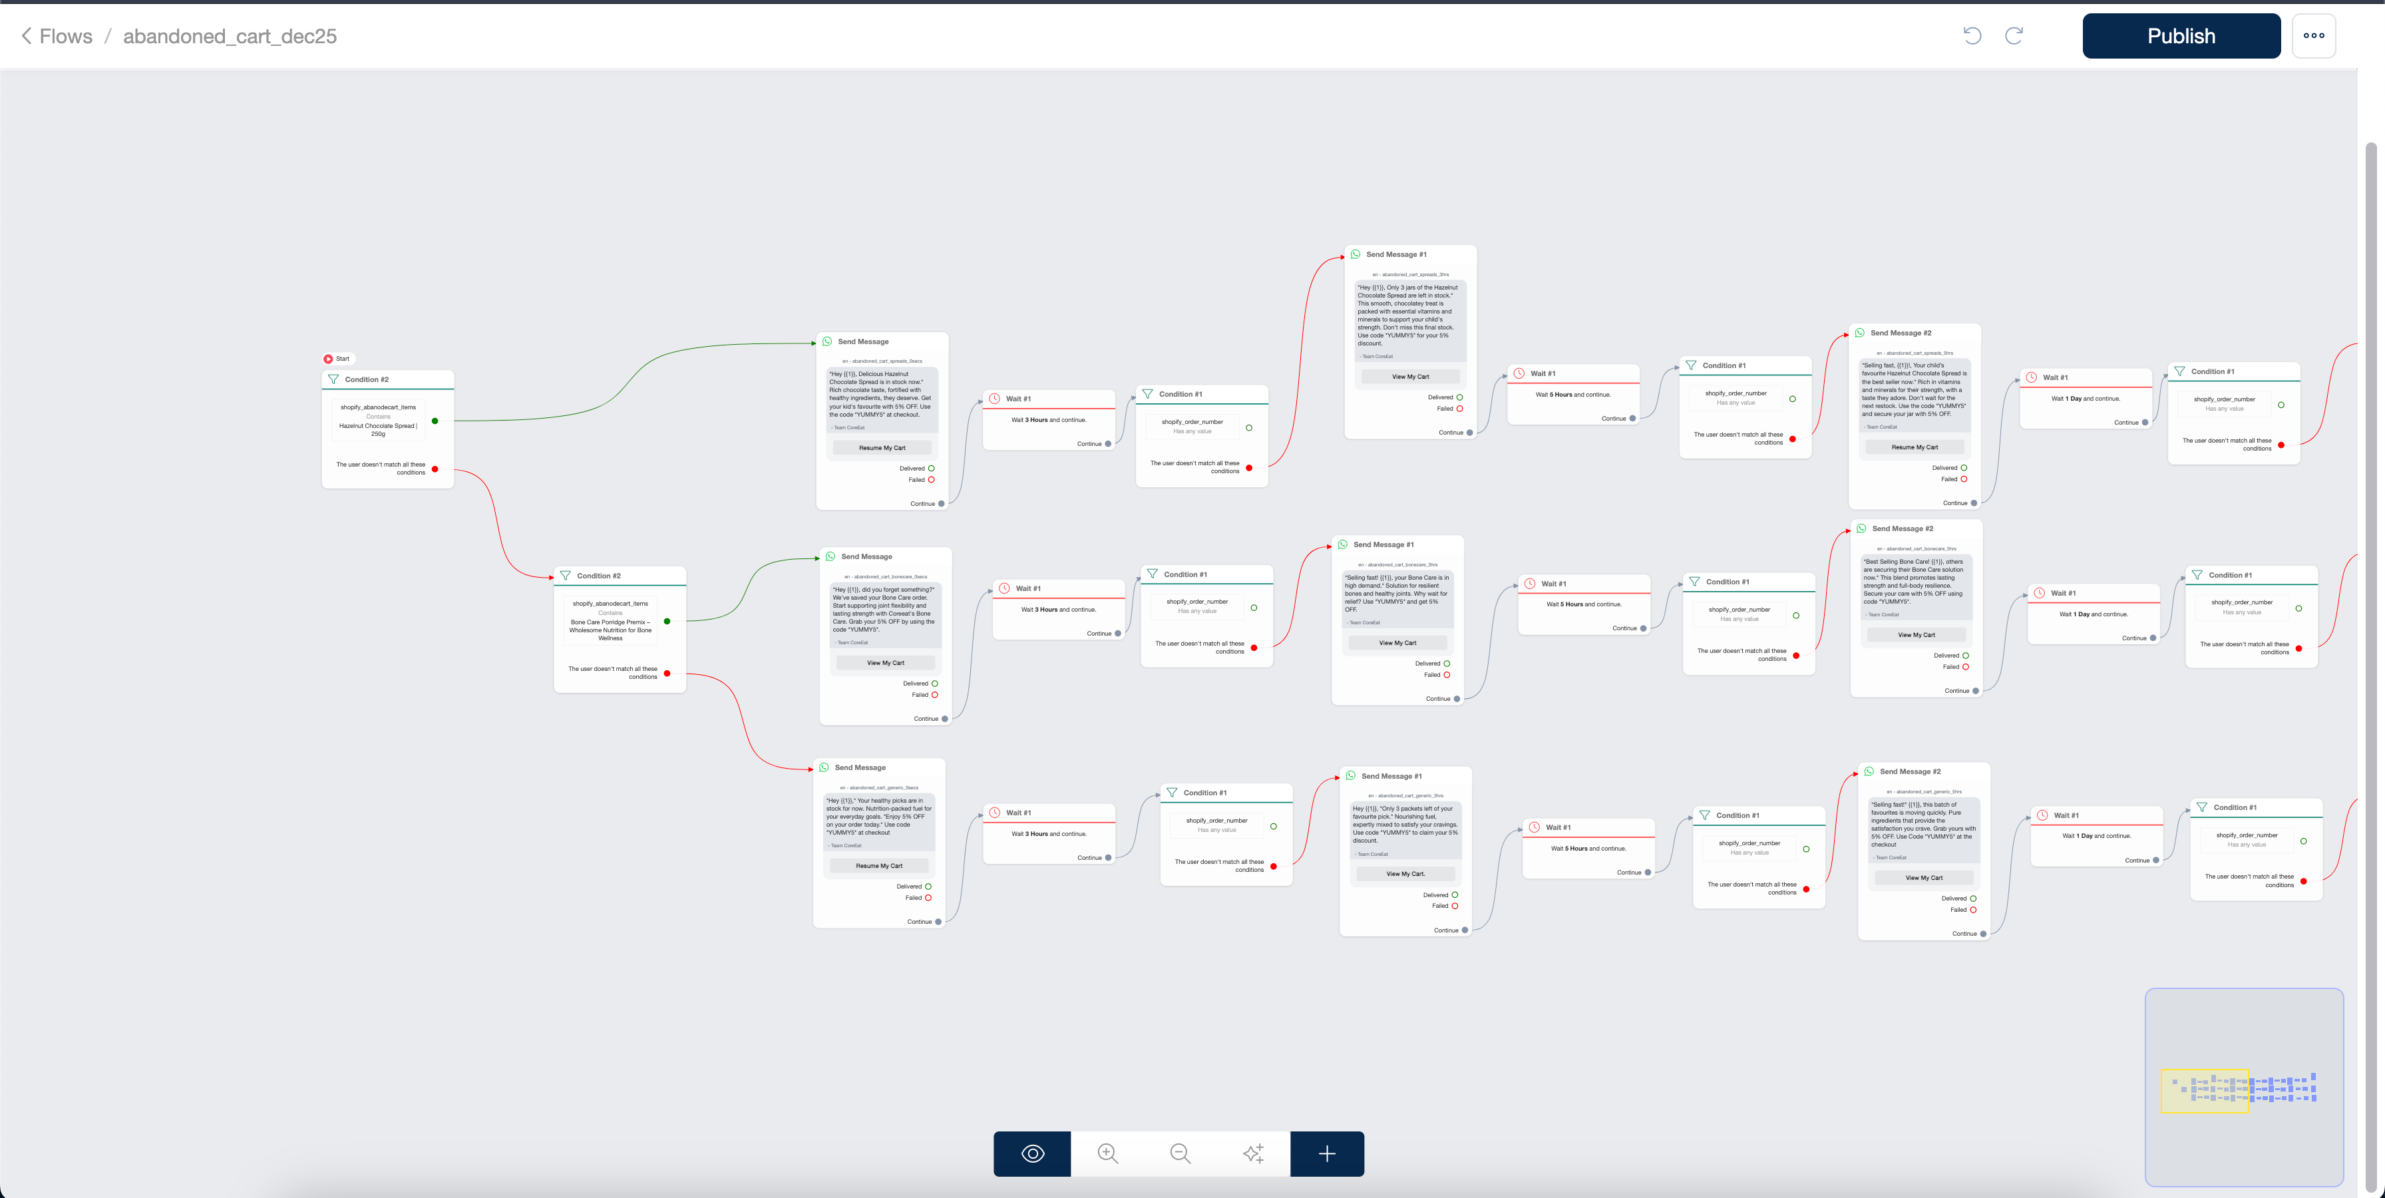Click the red Start node icon

(x=329, y=359)
